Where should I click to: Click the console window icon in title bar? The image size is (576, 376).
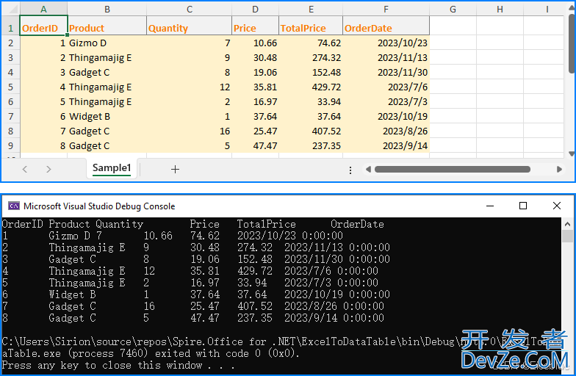pos(13,206)
